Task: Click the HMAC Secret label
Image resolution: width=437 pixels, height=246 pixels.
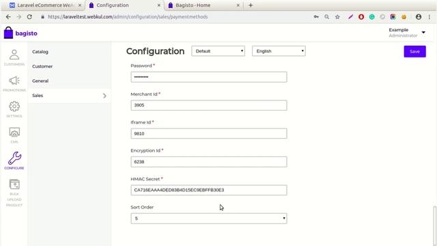Action: tap(145, 179)
